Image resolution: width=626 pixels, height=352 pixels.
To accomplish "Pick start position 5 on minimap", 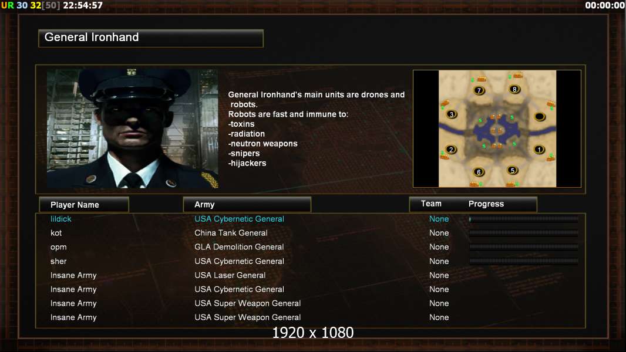I will [513, 171].
